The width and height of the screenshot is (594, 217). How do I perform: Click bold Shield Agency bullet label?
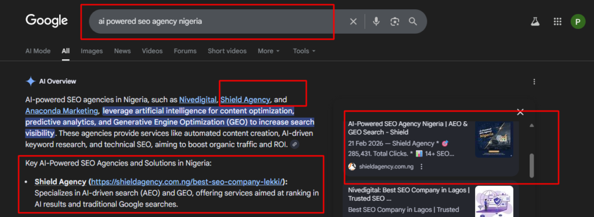point(60,182)
